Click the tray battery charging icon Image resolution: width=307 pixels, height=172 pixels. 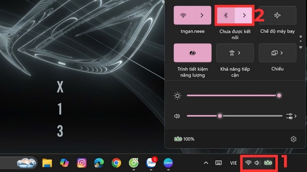coord(268,162)
